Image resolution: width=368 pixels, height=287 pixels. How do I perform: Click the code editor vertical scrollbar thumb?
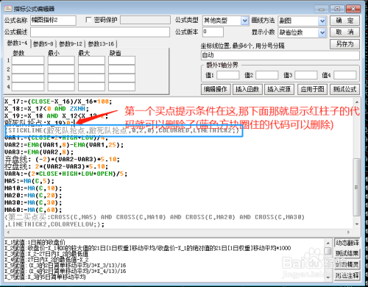click(357, 187)
